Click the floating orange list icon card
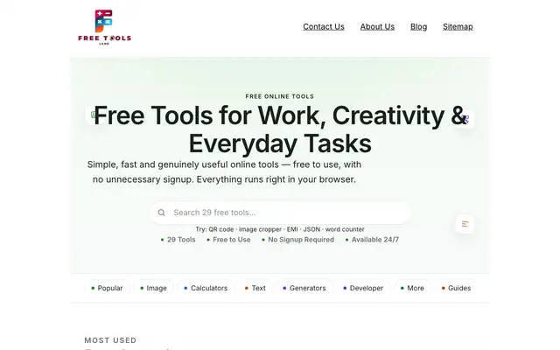 point(465,224)
